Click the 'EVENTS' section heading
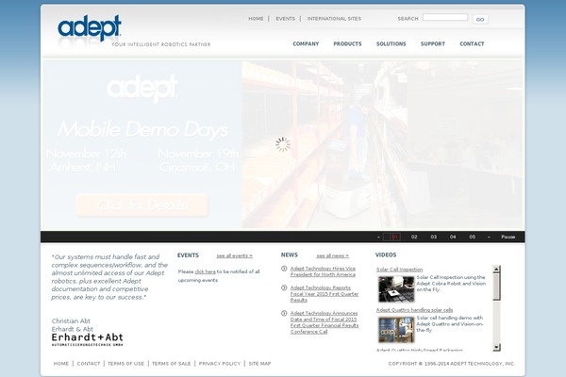This screenshot has height=377, width=566. pyautogui.click(x=188, y=255)
